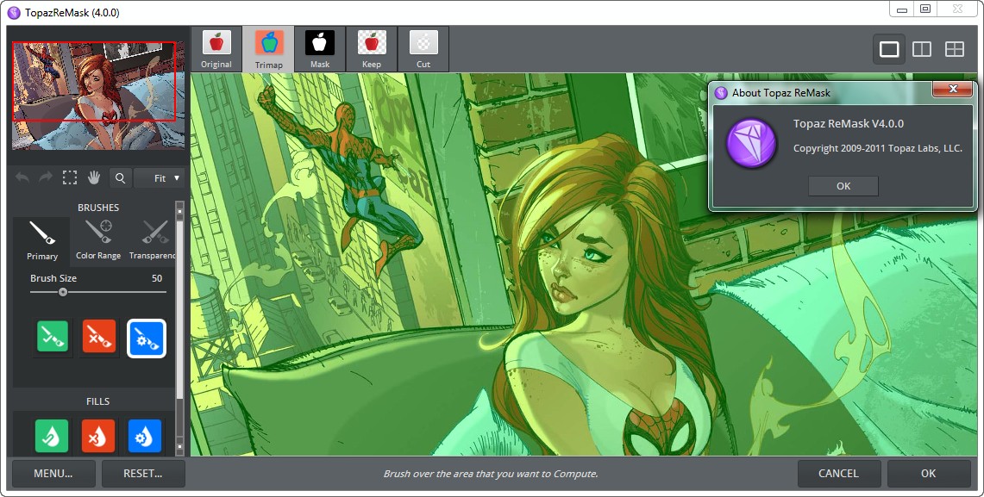Select the Color Range brush
The image size is (984, 497).
[x=98, y=240]
